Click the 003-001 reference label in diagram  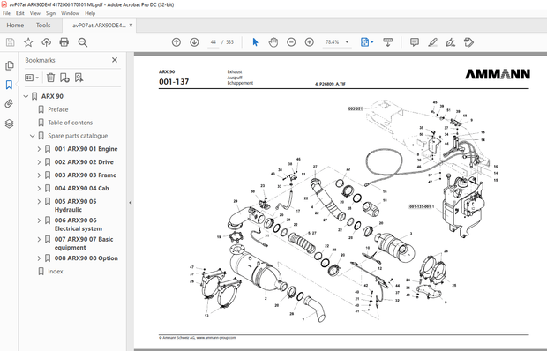[x=356, y=108]
